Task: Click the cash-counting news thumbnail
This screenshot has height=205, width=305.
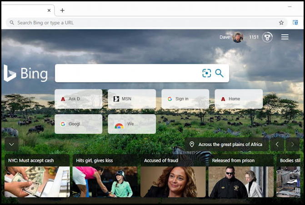Action: tap(37, 182)
